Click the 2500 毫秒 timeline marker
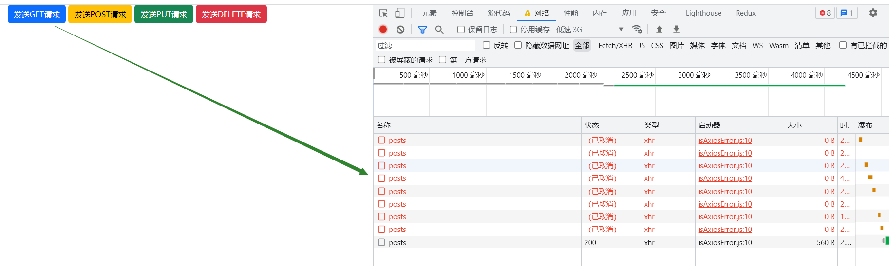This screenshot has width=889, height=266. click(637, 75)
